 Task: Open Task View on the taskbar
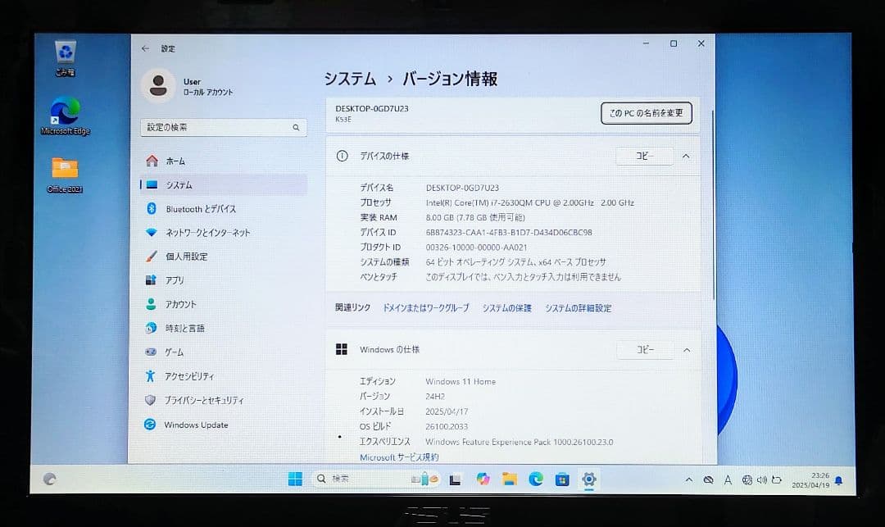click(456, 479)
